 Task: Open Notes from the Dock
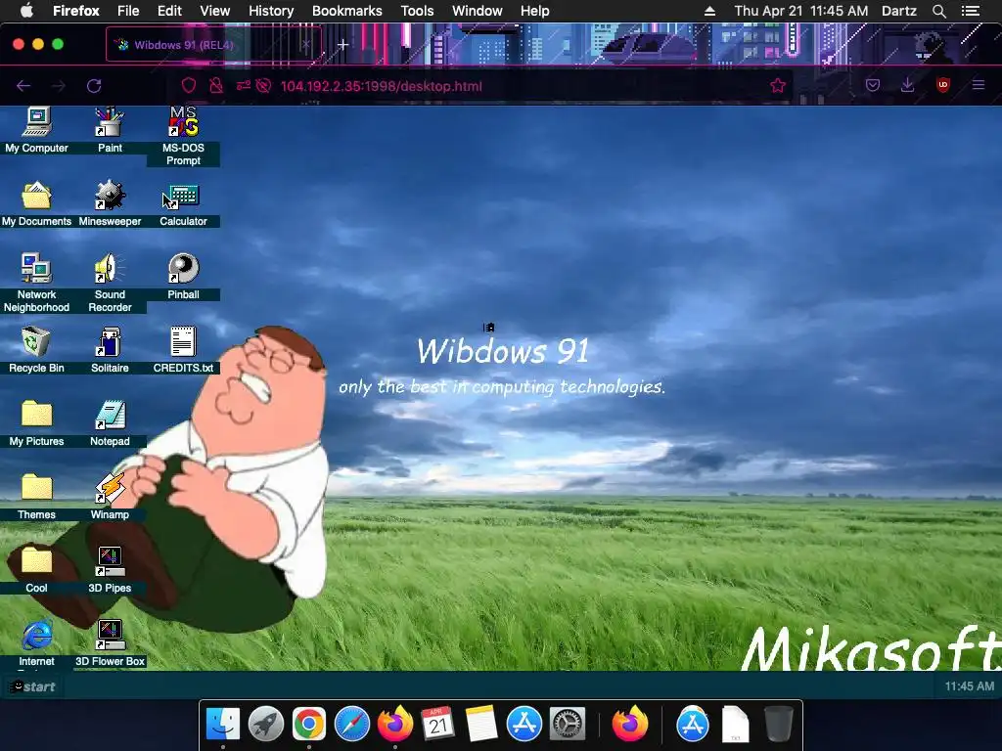[x=481, y=725]
